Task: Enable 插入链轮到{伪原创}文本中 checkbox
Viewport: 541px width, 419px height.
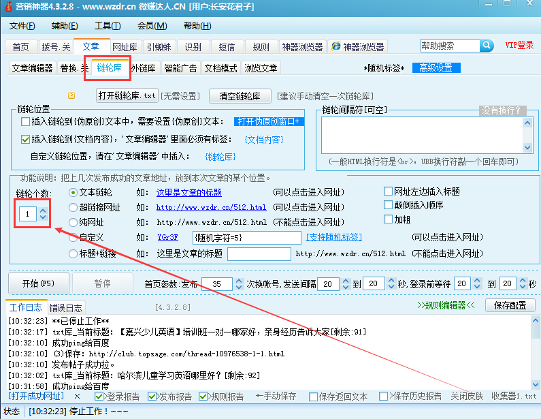Action: [26, 121]
